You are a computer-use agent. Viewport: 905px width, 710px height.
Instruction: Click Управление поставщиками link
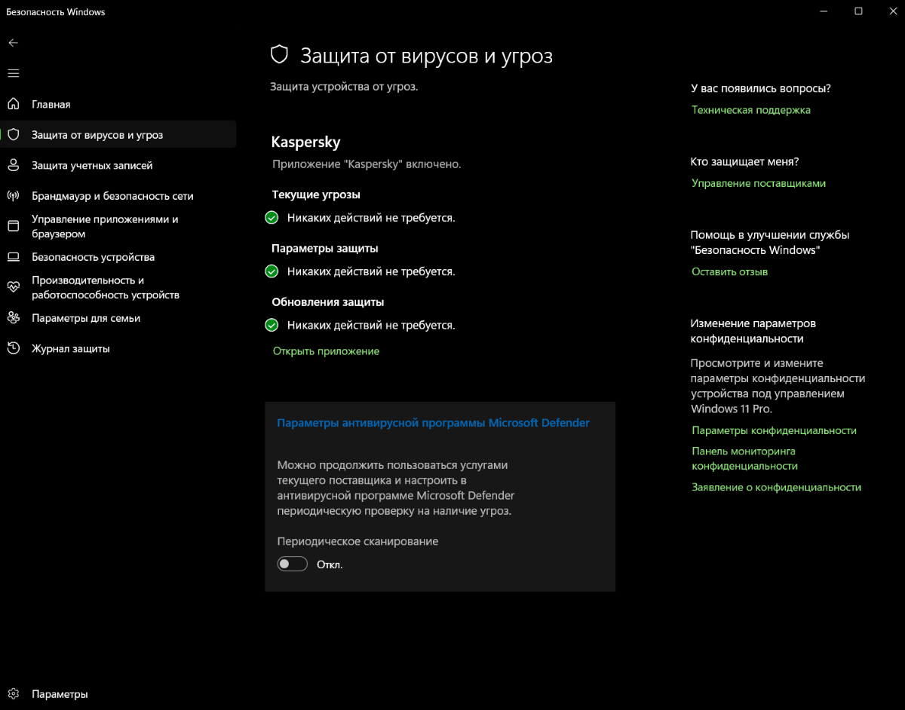coord(759,183)
